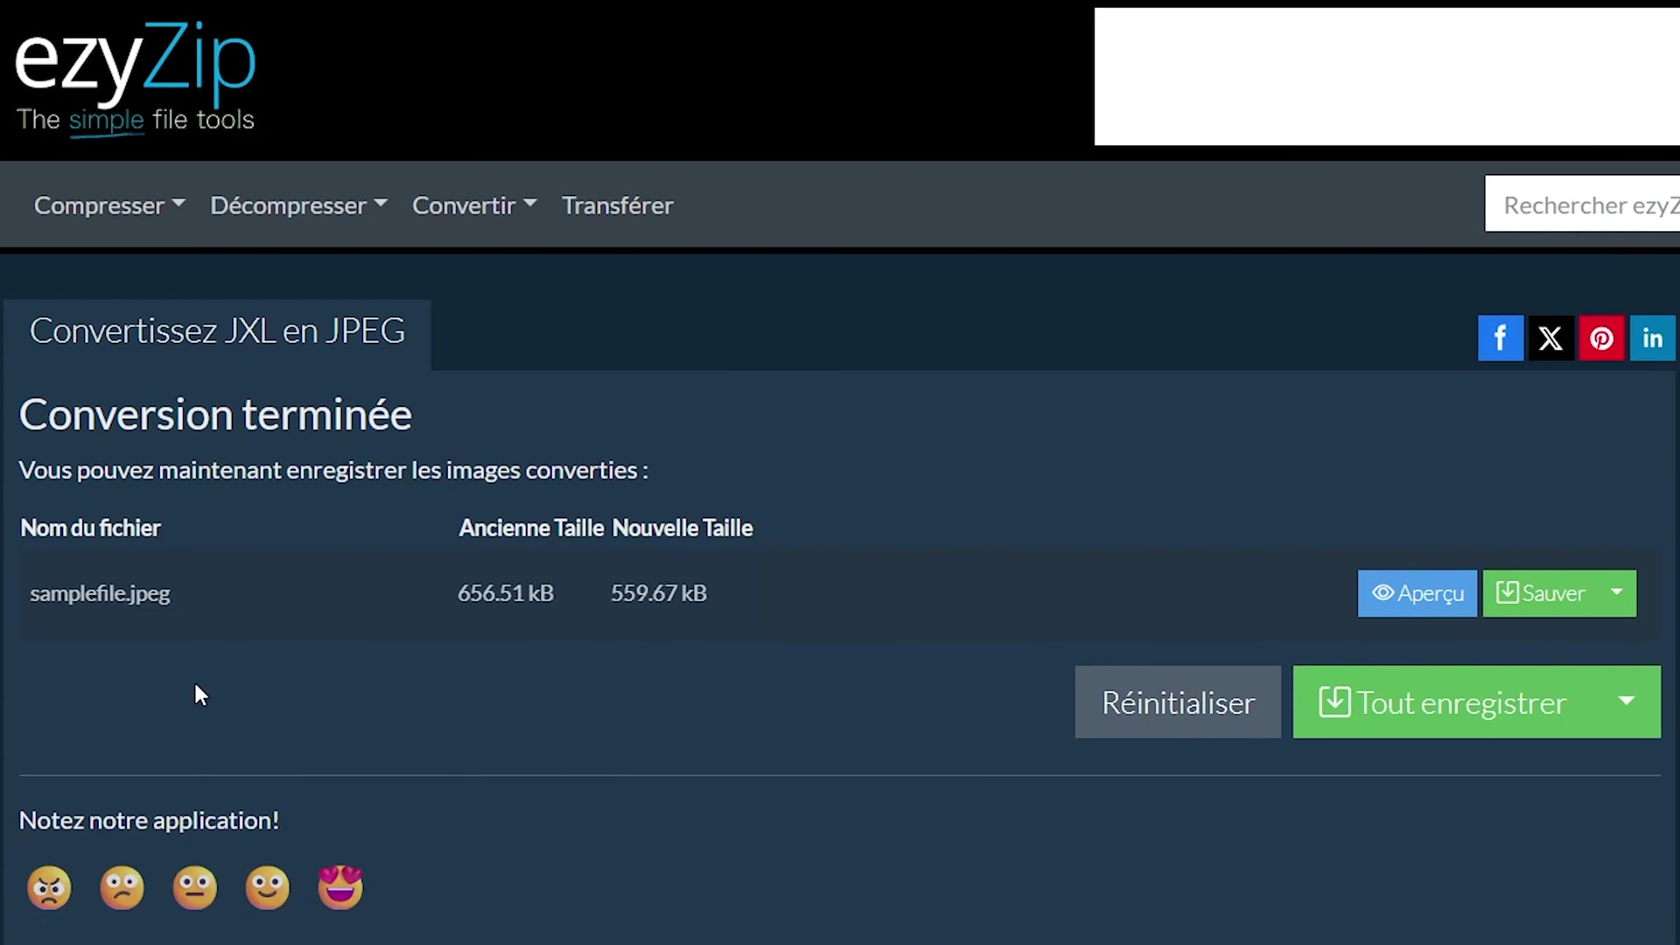
Task: Focus the Rechercher ezyZip search field
Action: pyautogui.click(x=1584, y=205)
